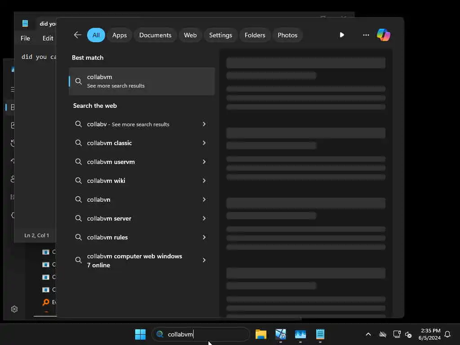
Task: Click the Notepad document icon in title bar
Action: (x=25, y=23)
